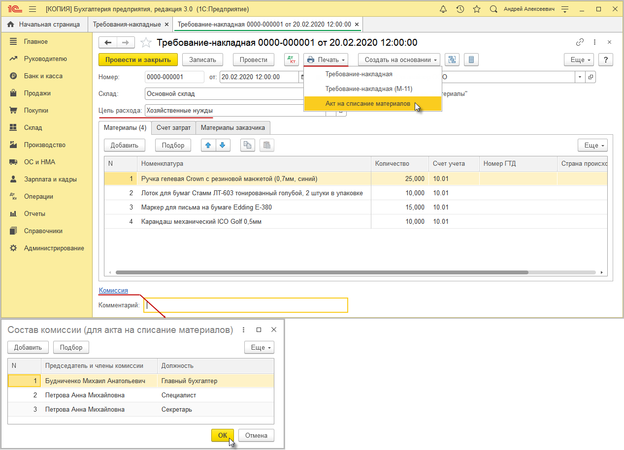The height and width of the screenshot is (450, 624).
Task: Expand organization field dropdown arrow
Action: pyautogui.click(x=580, y=77)
